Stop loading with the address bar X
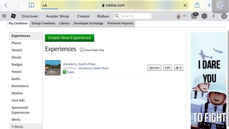 185,5
